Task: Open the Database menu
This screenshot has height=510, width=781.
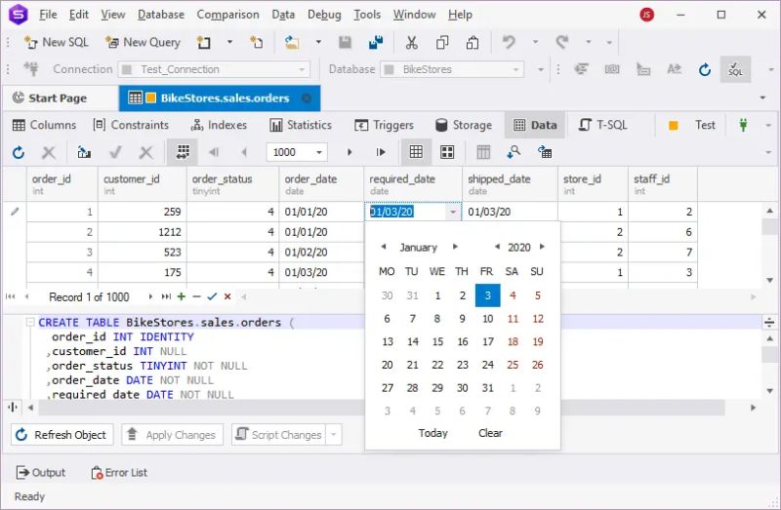Action: tap(161, 15)
